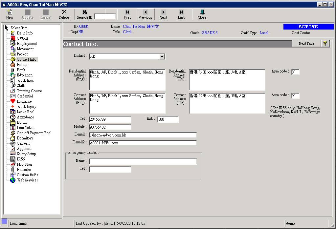
Task: Click the Emergency Contact Tel field
Action: (110, 169)
